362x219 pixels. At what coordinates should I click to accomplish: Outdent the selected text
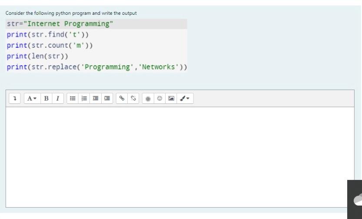[96, 99]
